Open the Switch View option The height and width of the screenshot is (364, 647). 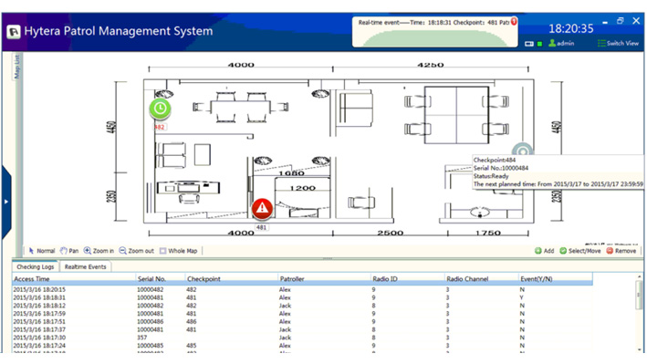(618, 44)
